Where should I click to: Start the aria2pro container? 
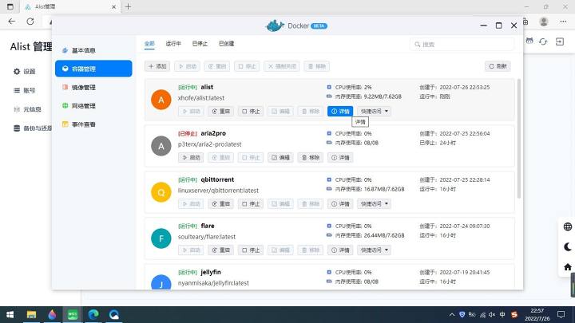click(191, 157)
